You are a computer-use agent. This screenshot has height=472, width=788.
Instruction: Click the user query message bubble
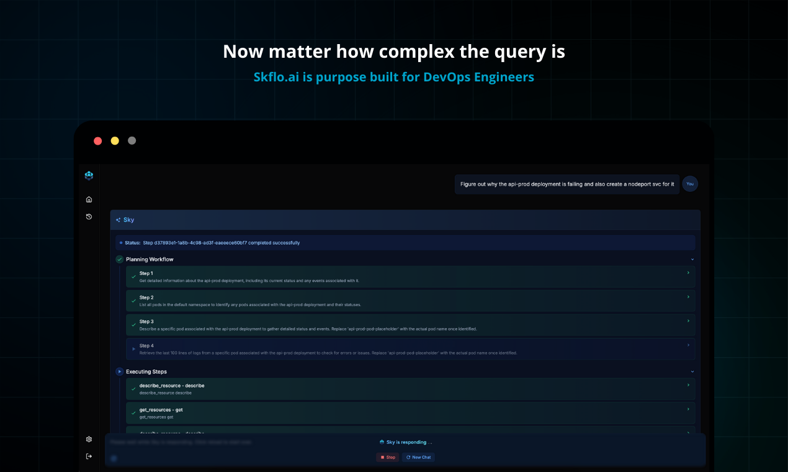coord(567,184)
